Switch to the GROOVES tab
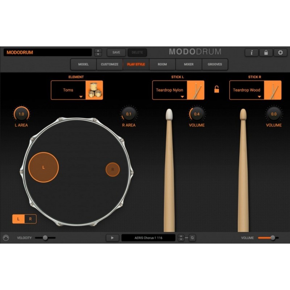 [x=215, y=64]
